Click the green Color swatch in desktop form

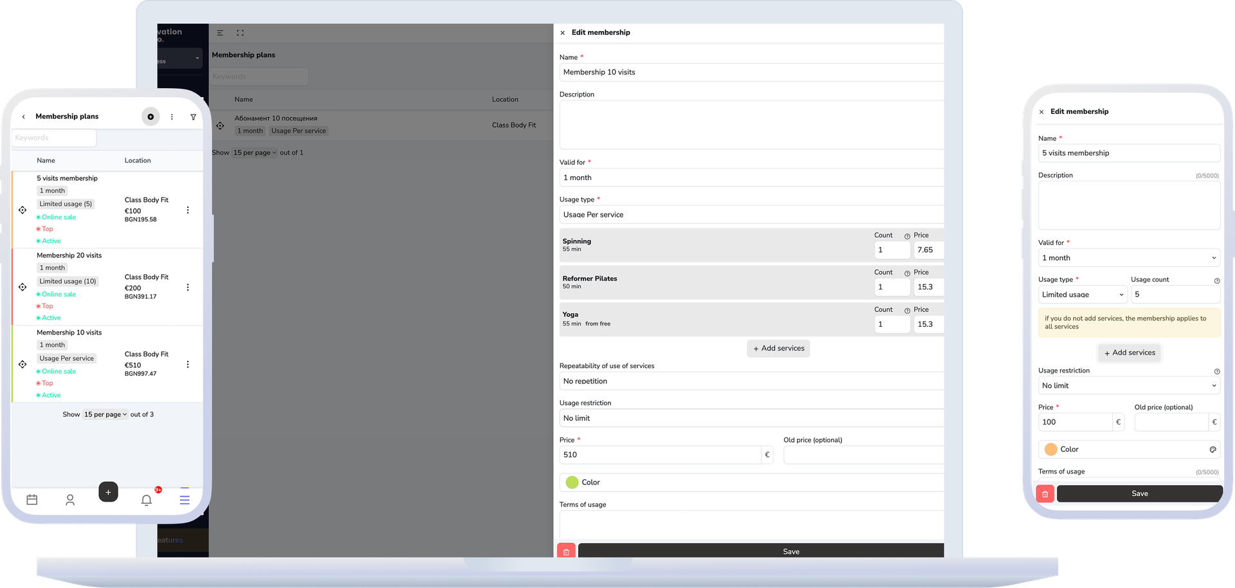(572, 482)
